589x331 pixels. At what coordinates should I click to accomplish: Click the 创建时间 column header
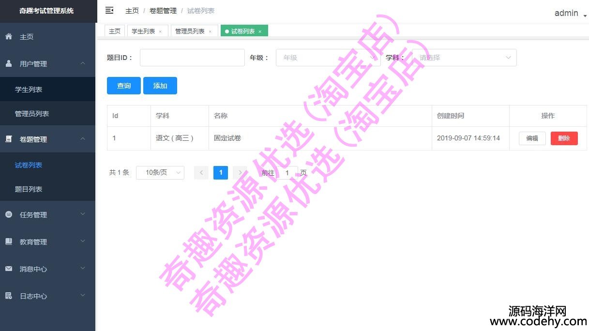[470, 116]
